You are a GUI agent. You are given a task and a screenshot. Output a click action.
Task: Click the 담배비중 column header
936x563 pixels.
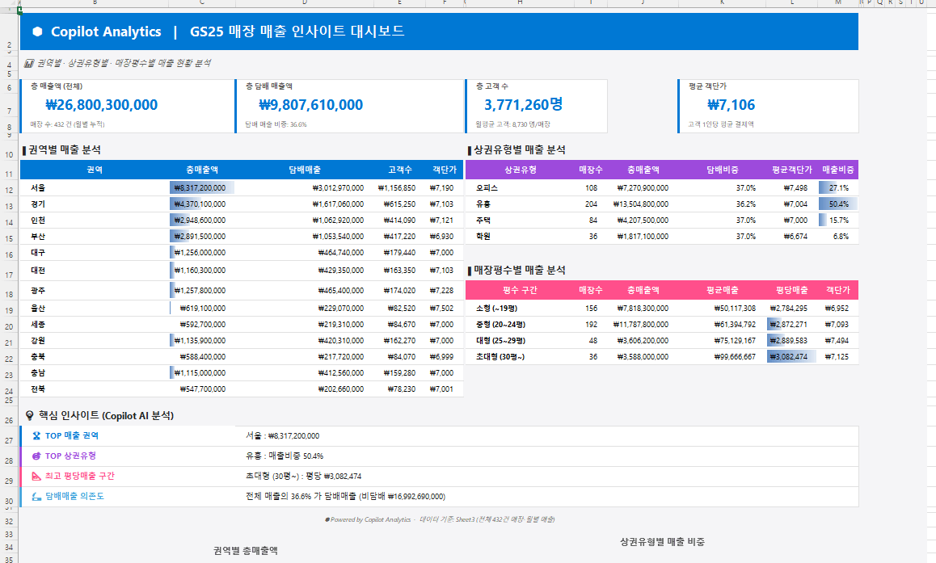point(723,170)
